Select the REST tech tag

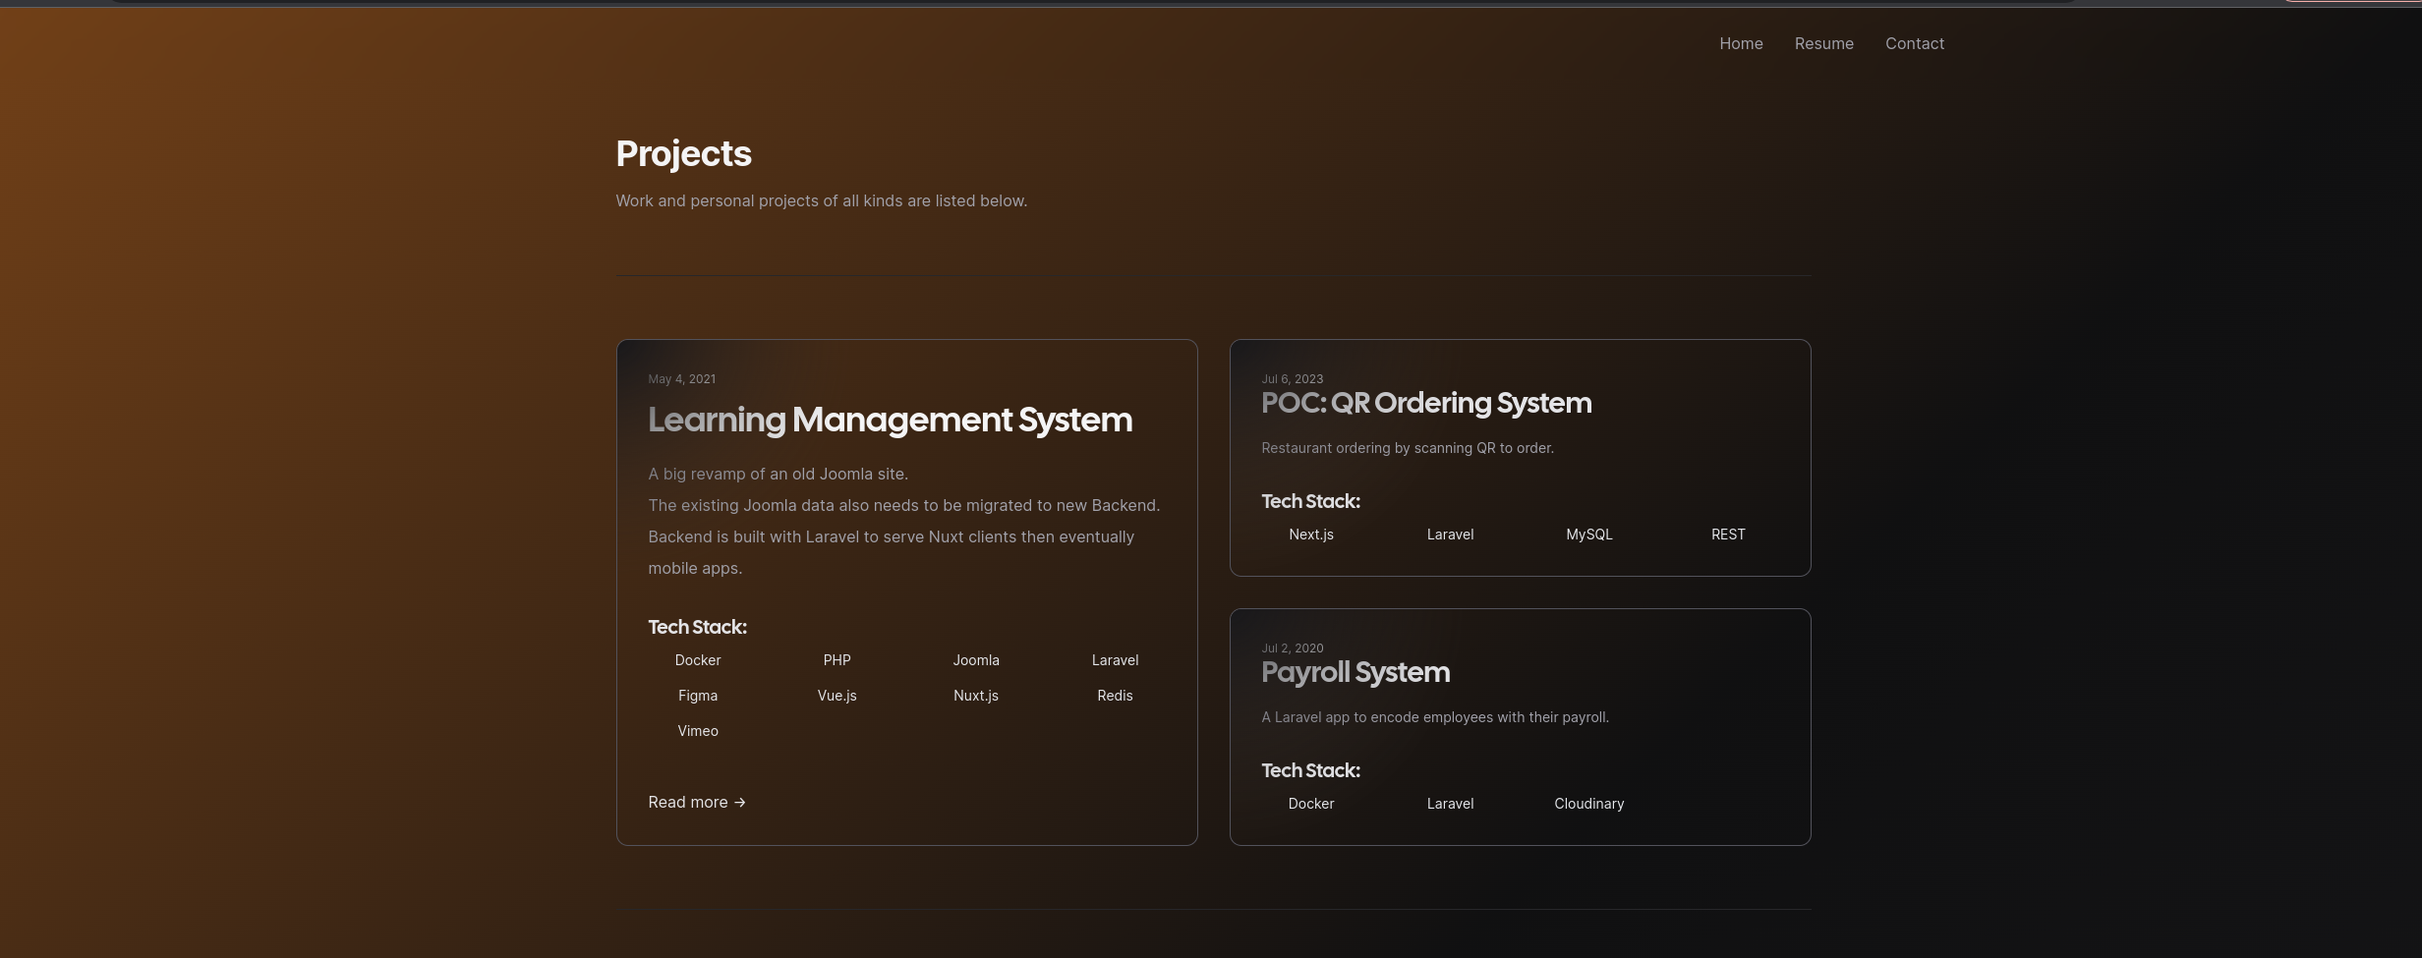tap(1728, 535)
